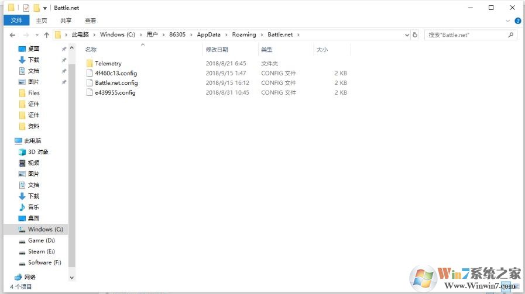525x294 pixels.
Task: Select 86305 in the address breadcrumb
Action: point(177,34)
